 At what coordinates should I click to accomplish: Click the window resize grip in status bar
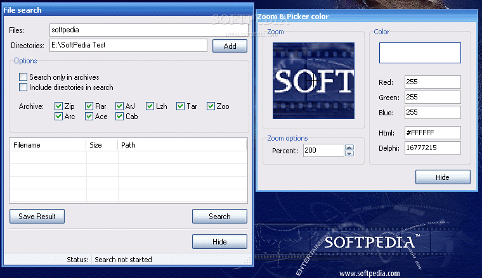[x=248, y=261]
